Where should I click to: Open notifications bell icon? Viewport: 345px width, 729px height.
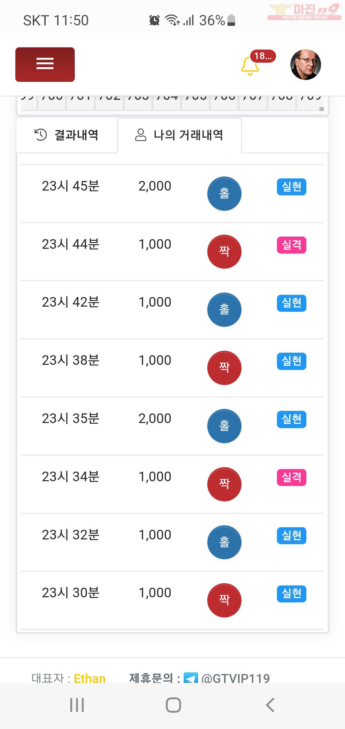pos(250,66)
